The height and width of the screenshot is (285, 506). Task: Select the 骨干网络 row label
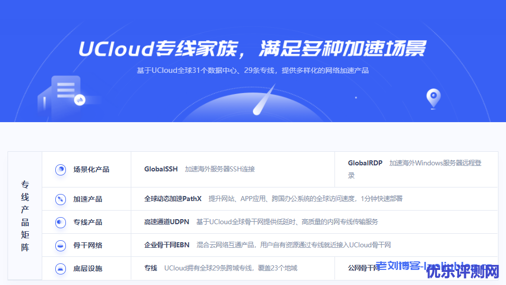tap(88, 246)
